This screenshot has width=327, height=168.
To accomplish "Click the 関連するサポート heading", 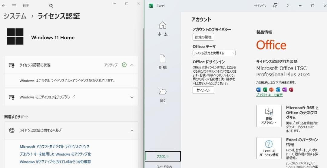I will [x=16, y=117].
